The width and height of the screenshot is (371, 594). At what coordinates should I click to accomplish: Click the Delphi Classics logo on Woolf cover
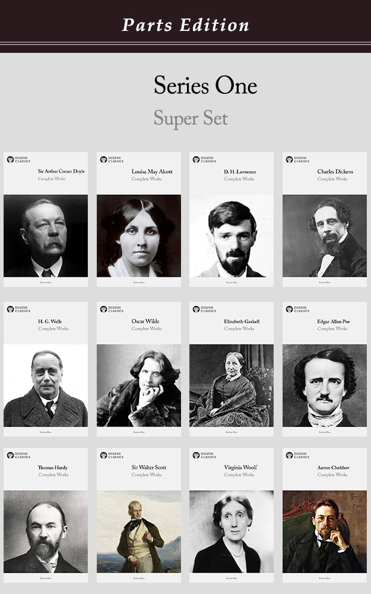tap(204, 456)
